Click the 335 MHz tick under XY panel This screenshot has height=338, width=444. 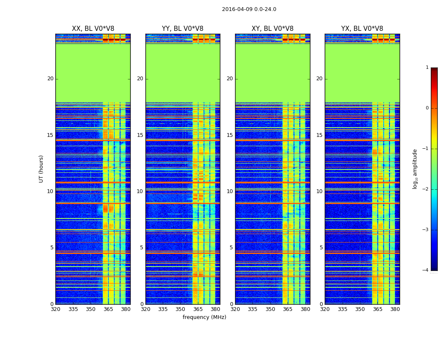pyautogui.click(x=253, y=309)
